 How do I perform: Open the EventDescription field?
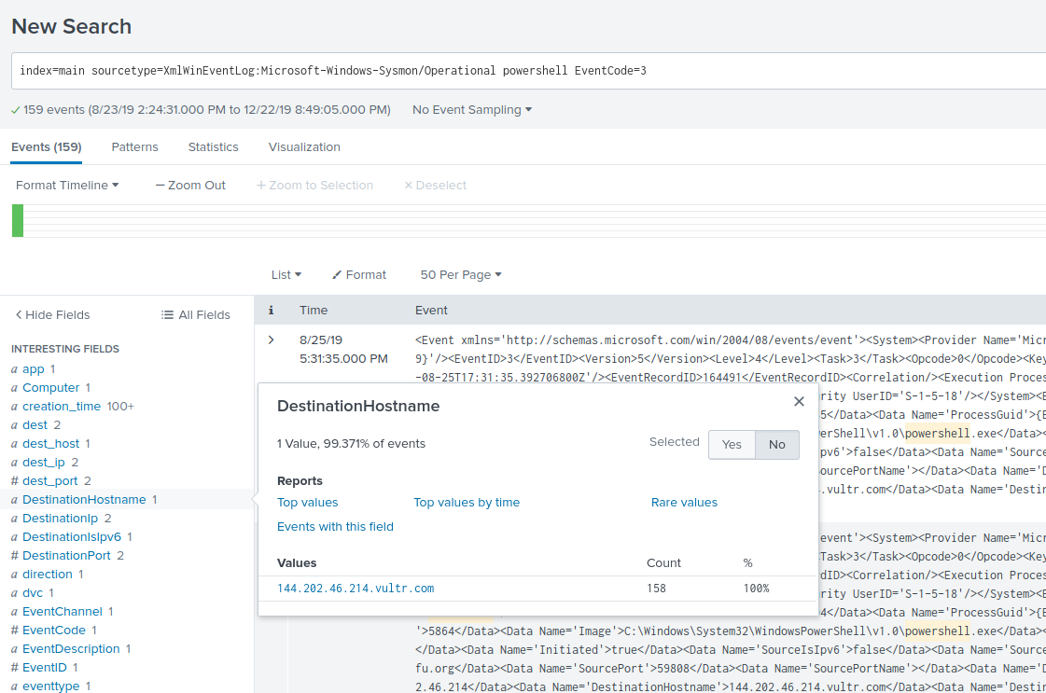click(x=71, y=649)
